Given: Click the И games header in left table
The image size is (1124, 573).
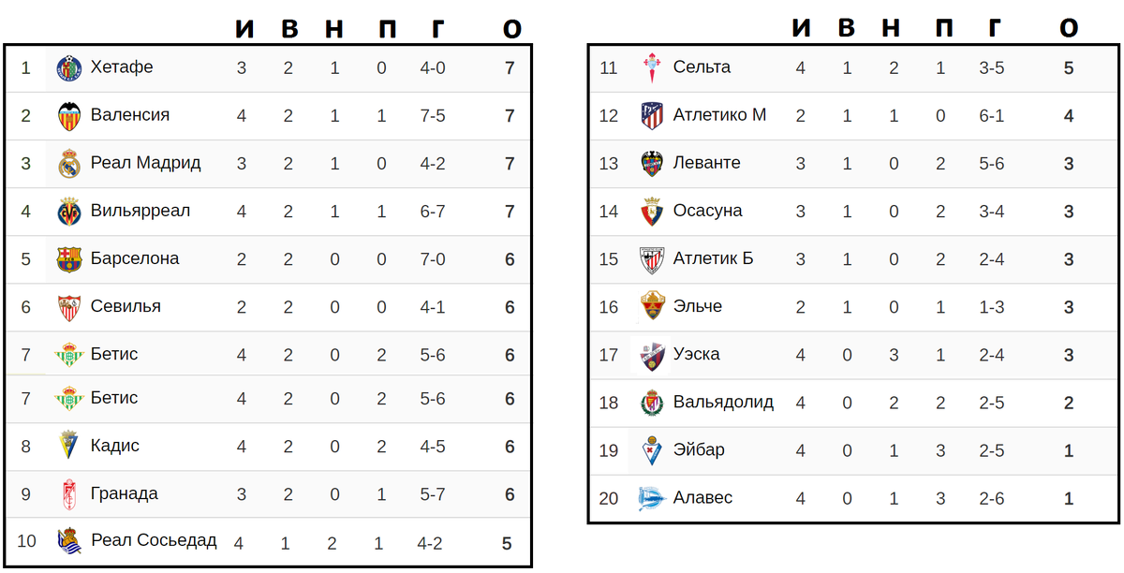Looking at the screenshot, I should [244, 29].
